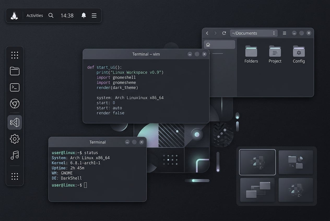Open the three-dot menu in path bar
This screenshot has height=221, width=330.
coord(274,33)
